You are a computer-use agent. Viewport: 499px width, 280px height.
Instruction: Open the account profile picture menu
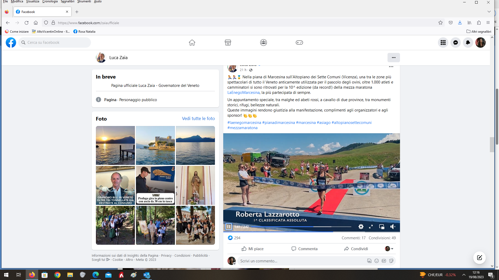pos(481,43)
